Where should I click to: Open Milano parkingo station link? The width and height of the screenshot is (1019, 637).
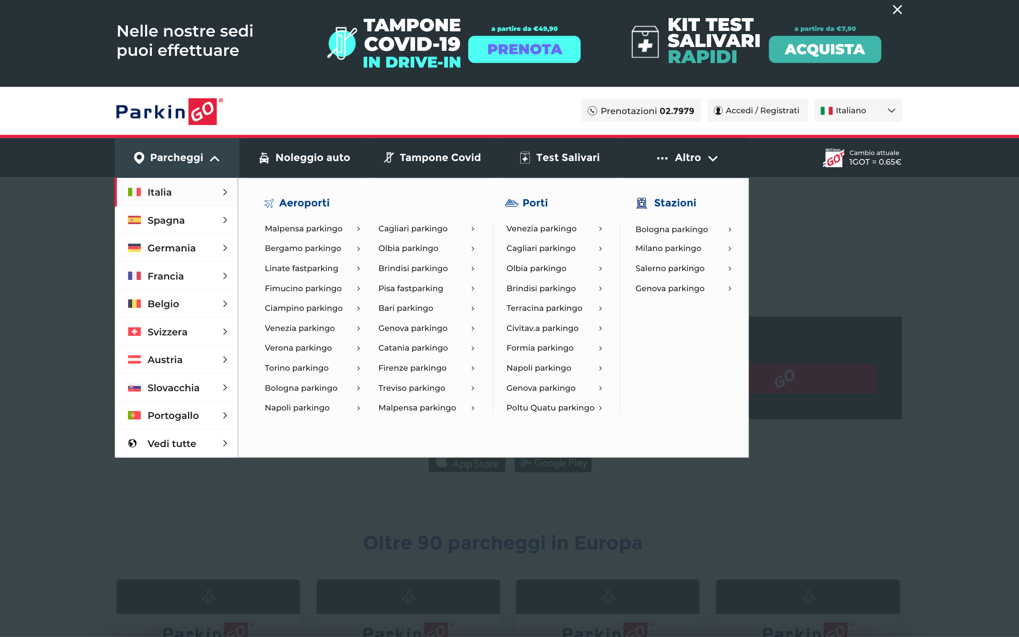point(683,249)
